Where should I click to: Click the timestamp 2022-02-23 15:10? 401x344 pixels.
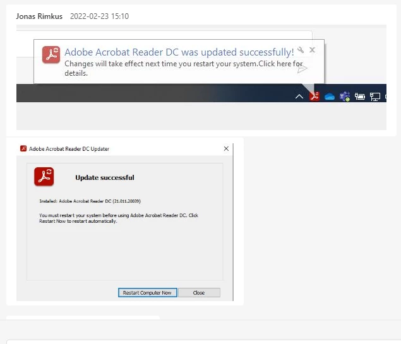point(100,16)
